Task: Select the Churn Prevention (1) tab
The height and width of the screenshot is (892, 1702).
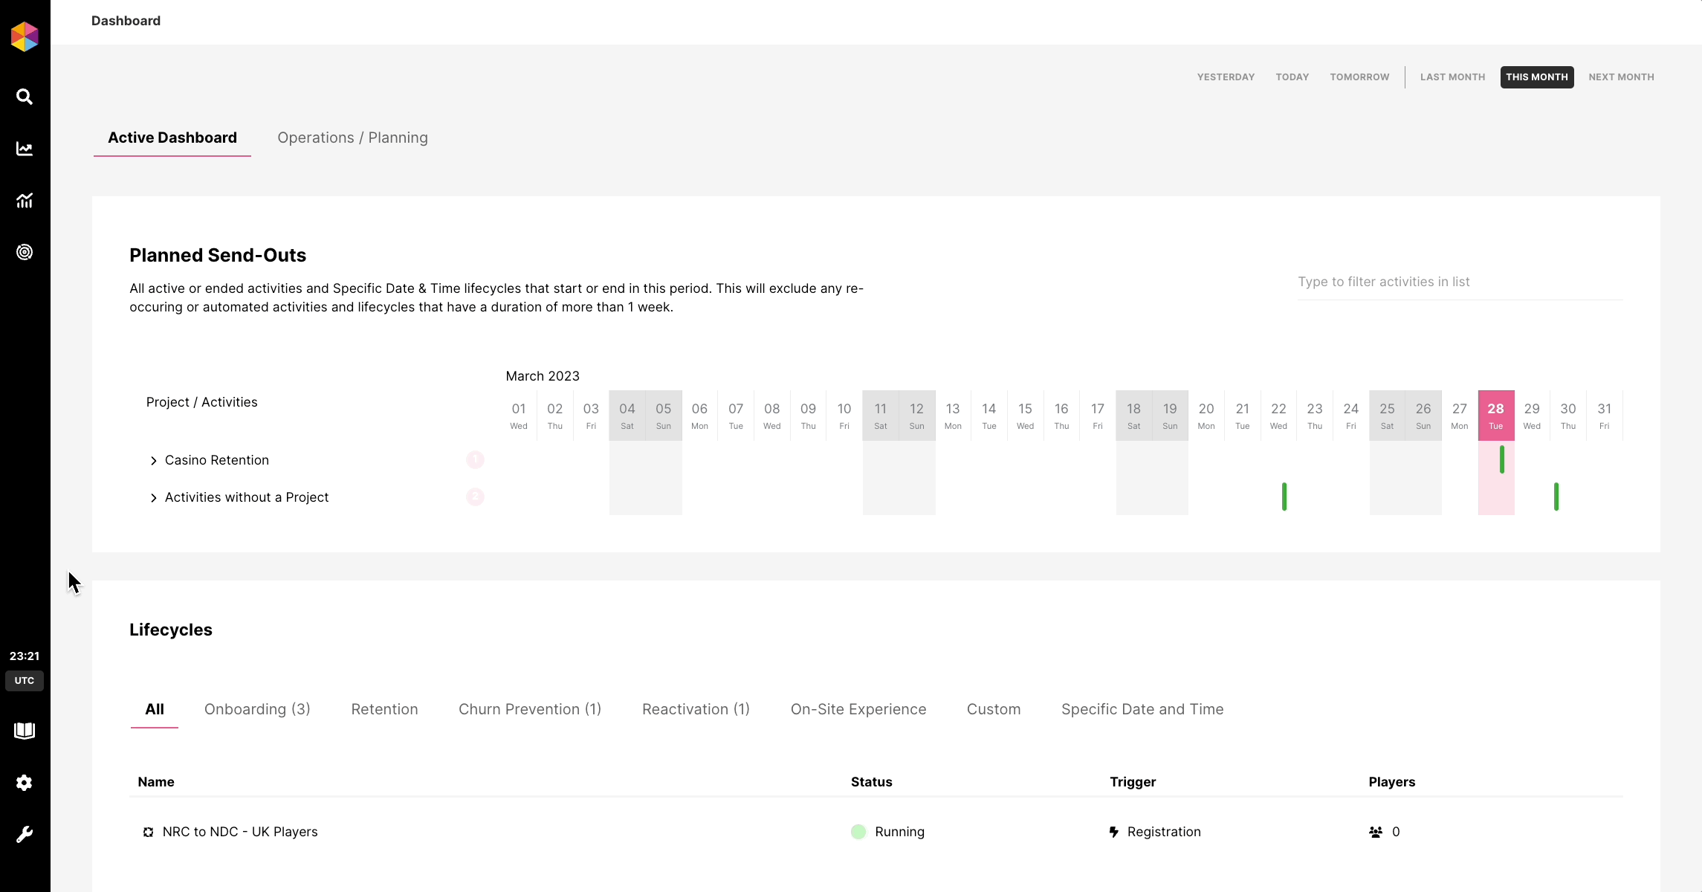Action: coord(530,709)
